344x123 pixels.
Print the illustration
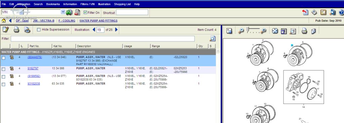pyautogui.click(x=304, y=31)
